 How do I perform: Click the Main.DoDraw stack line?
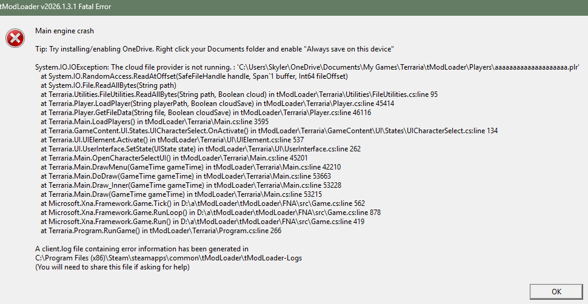point(186,176)
